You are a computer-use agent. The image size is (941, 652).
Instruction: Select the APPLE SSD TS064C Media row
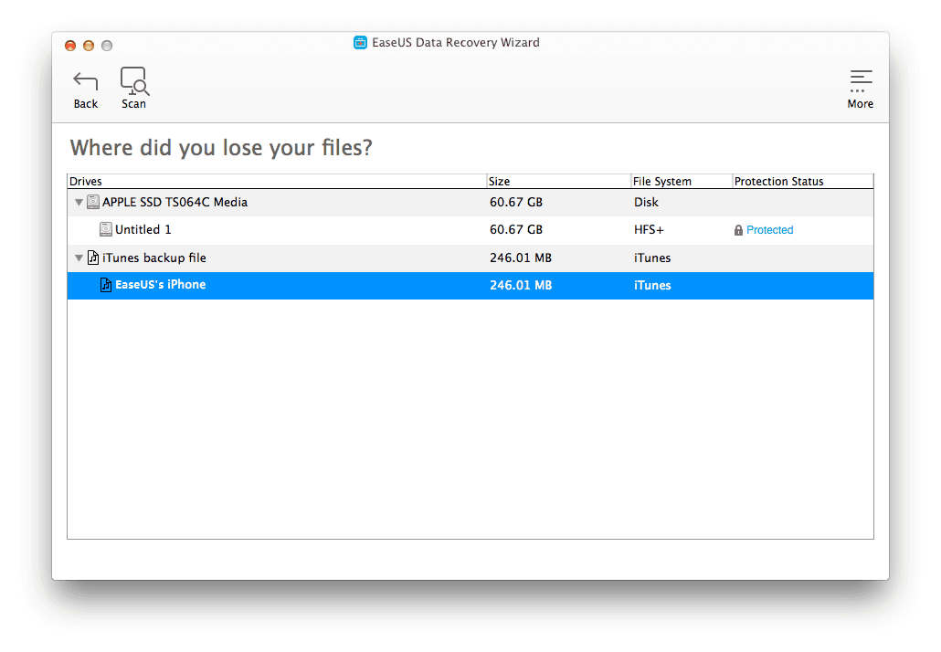[x=470, y=203]
